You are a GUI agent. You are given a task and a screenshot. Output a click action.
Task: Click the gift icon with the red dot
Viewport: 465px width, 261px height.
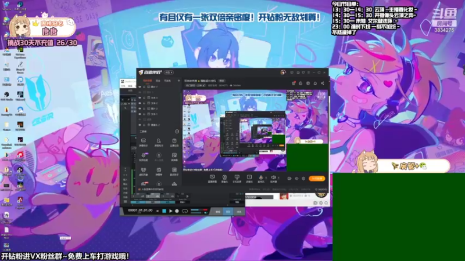pos(294,83)
